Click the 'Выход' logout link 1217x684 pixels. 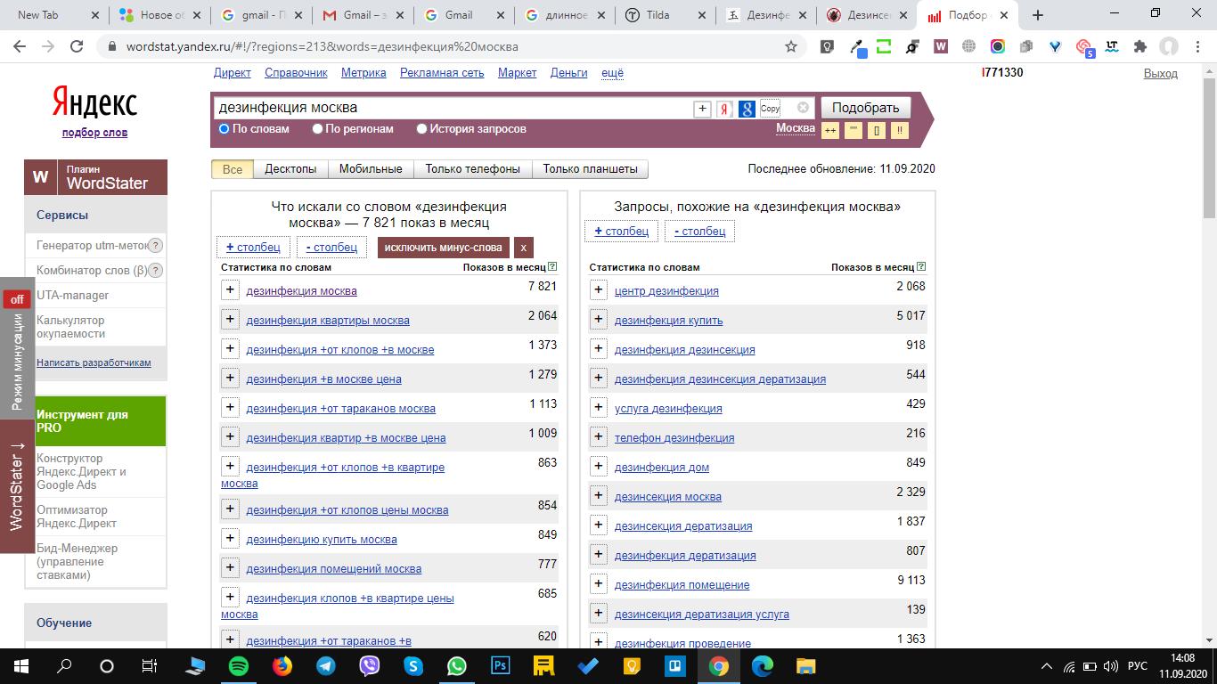(1160, 74)
